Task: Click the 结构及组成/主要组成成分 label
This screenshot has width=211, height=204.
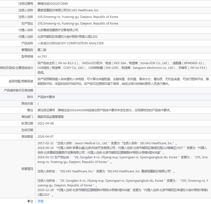Action: tap(17, 68)
